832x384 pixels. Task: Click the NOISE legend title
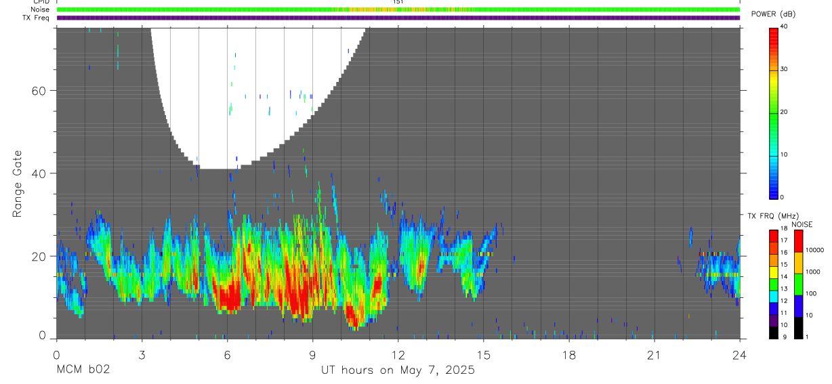[x=802, y=224]
